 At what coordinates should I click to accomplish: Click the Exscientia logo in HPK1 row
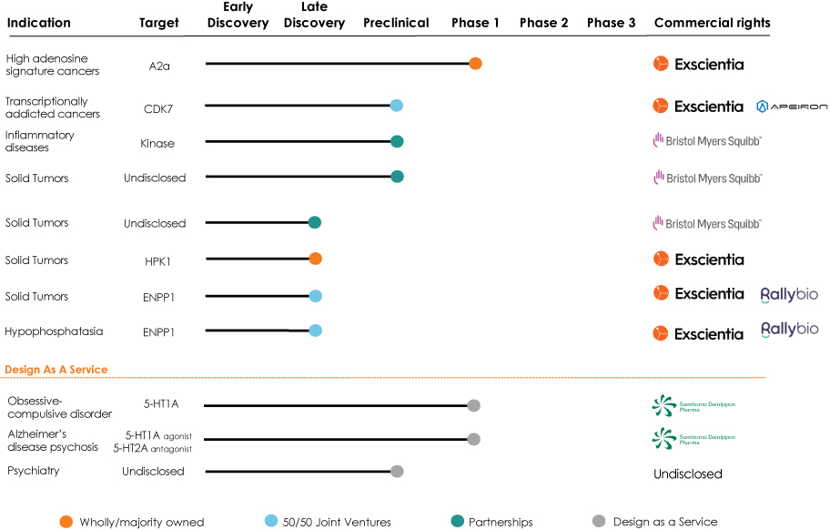(698, 260)
